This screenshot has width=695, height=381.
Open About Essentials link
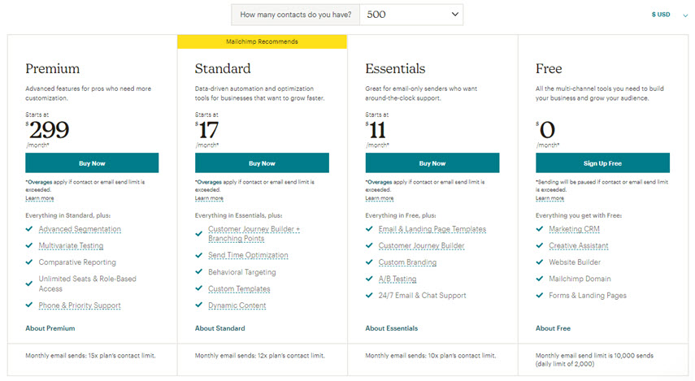click(391, 328)
